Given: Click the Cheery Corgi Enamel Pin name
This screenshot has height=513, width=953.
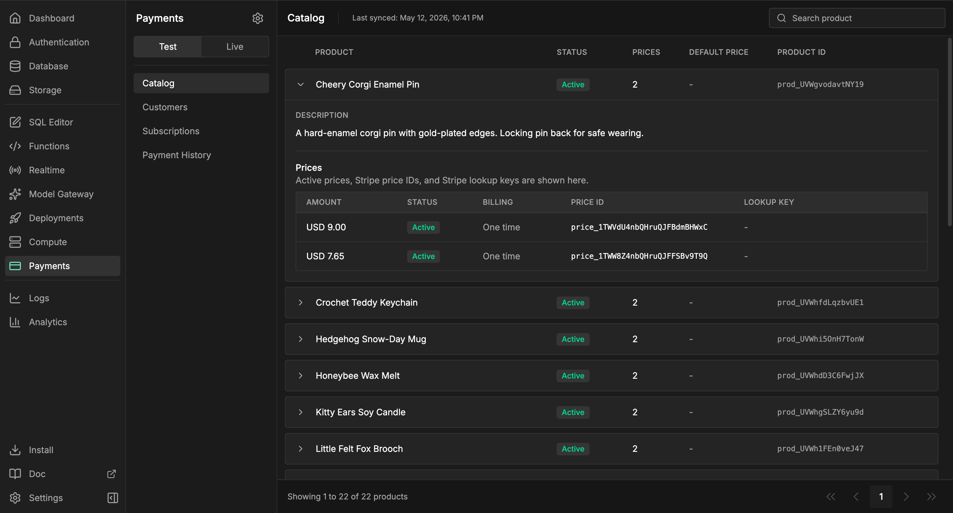Looking at the screenshot, I should coord(367,84).
